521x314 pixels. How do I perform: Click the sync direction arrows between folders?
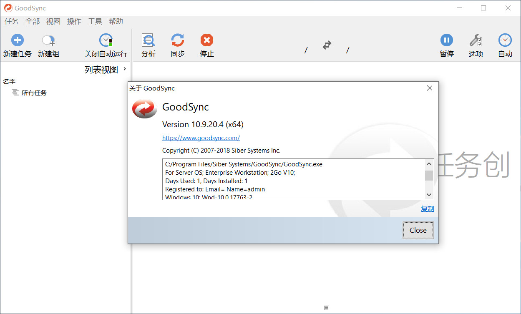327,45
